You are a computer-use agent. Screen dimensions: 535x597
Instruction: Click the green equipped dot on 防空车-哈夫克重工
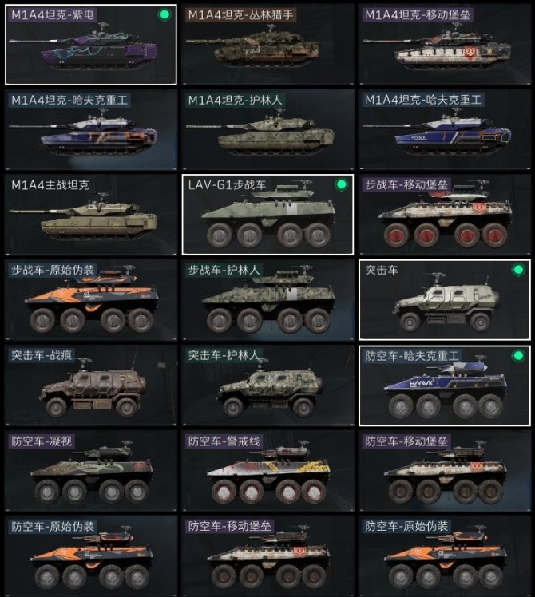[x=518, y=356]
